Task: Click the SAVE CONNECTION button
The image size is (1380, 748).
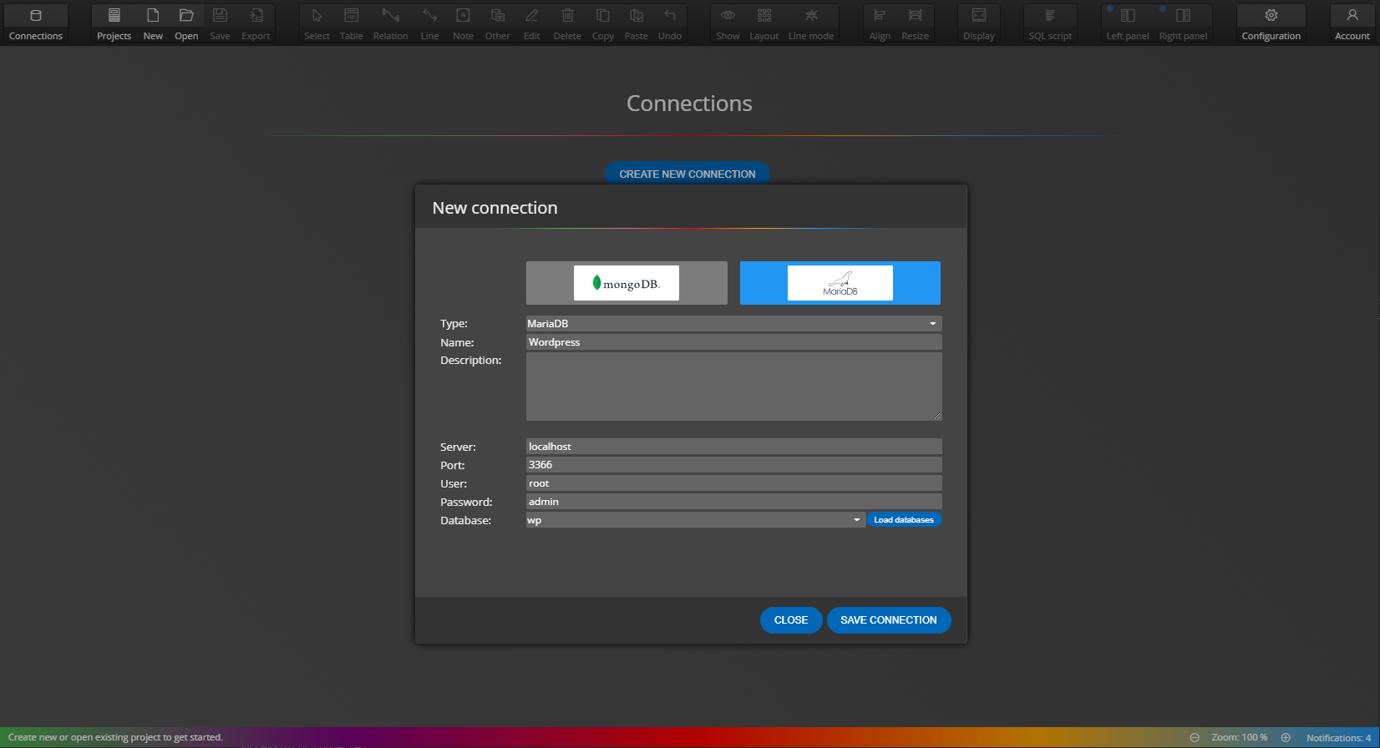Action: click(889, 620)
